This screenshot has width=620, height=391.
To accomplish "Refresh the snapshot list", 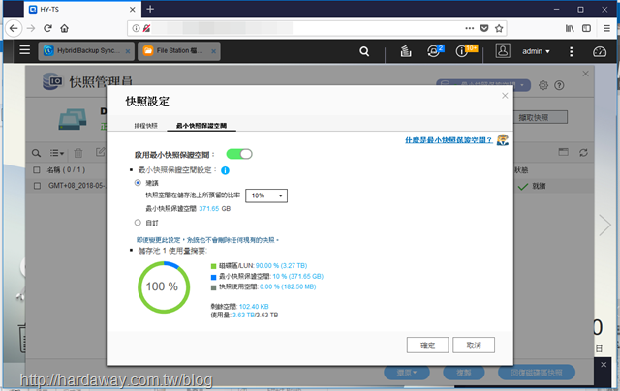I will 583,153.
